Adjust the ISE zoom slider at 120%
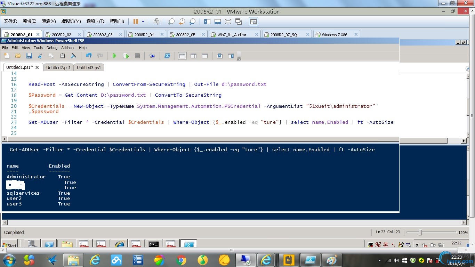Screen dimensions: 475x267 [x=420, y=232]
